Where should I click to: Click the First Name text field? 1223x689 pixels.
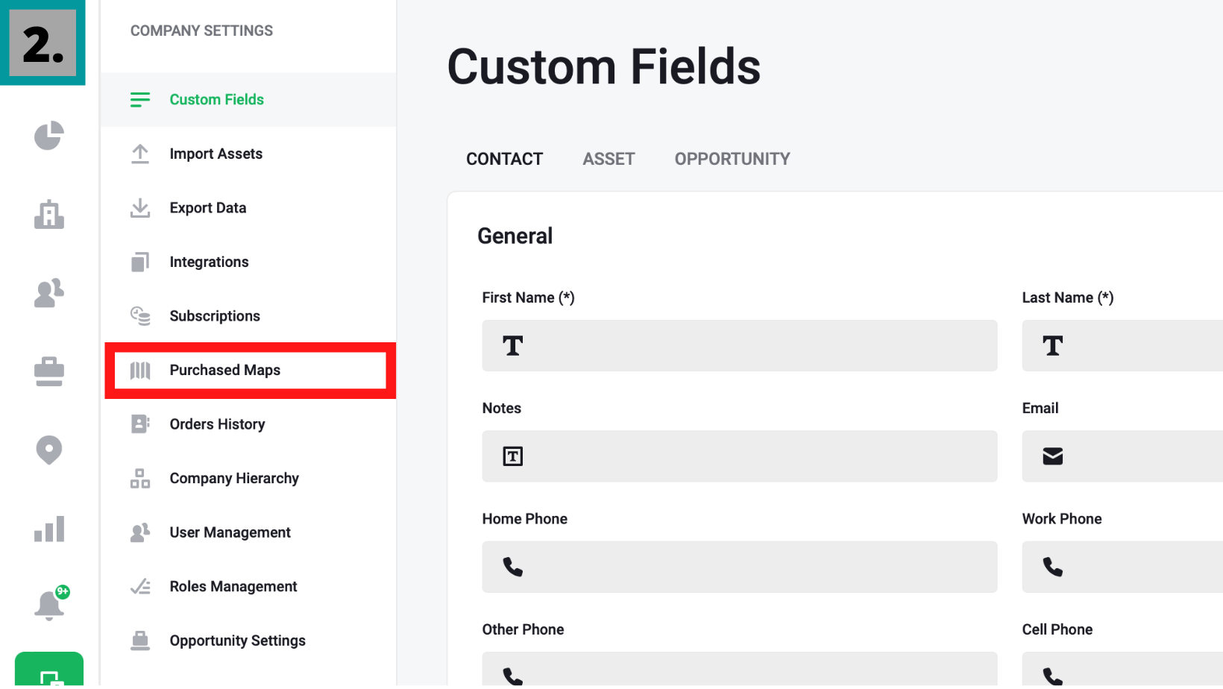739,346
